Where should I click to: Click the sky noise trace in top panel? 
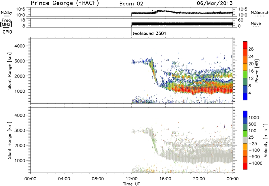point(182,12)
